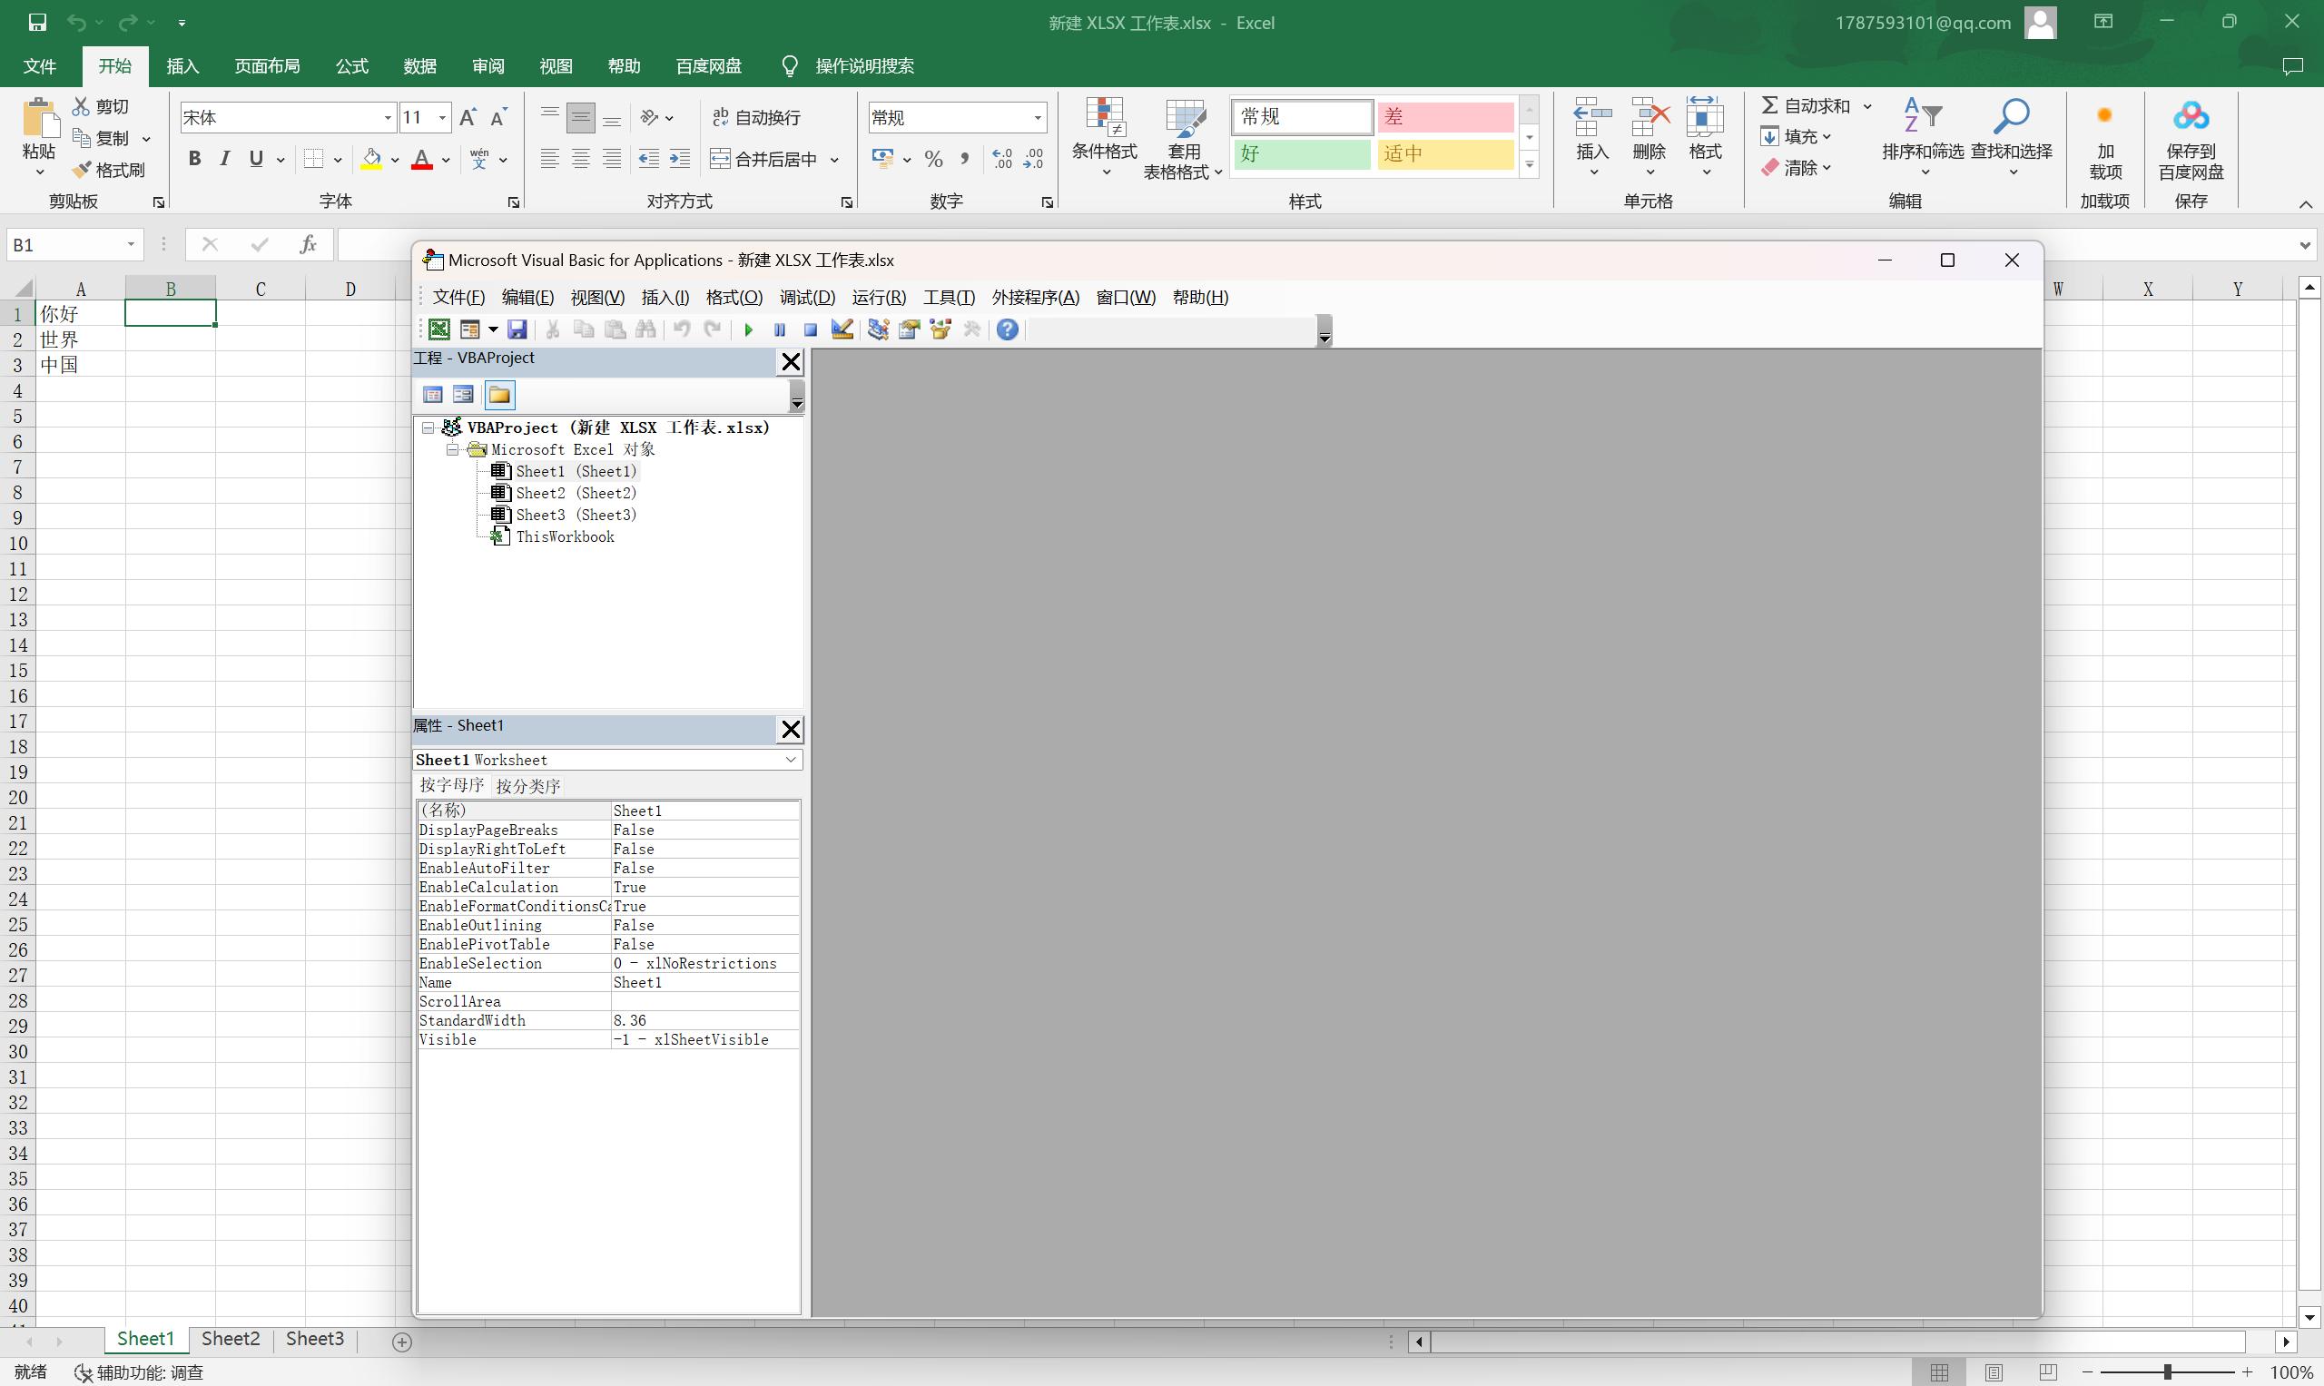The image size is (2324, 1386).
Task: Open number format 常规 dropdown
Action: click(1037, 118)
